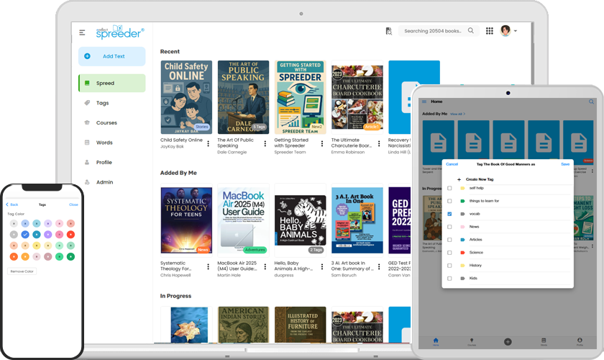Open Admin in the sidebar
The width and height of the screenshot is (604, 360).
pos(104,182)
